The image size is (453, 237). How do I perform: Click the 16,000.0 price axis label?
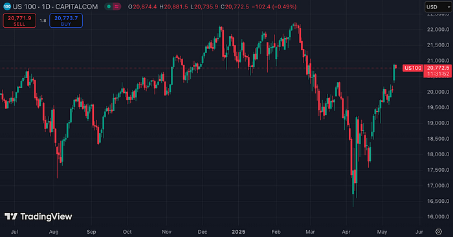438,216
